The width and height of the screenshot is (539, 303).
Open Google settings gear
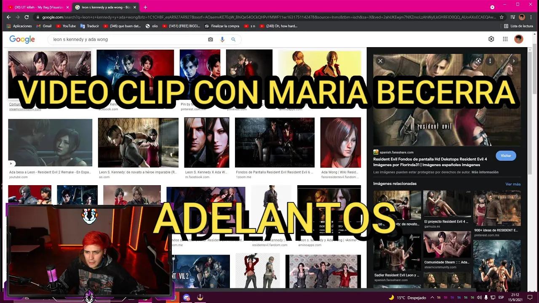491,39
